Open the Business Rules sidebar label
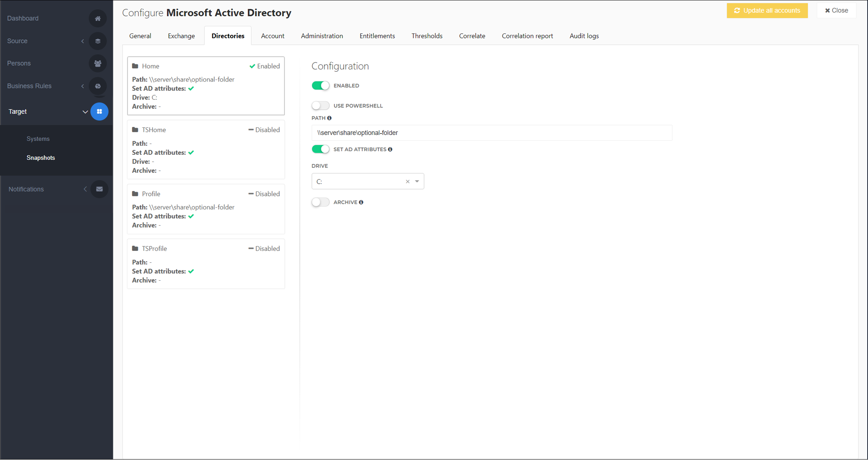868x460 pixels. pyautogui.click(x=29, y=86)
